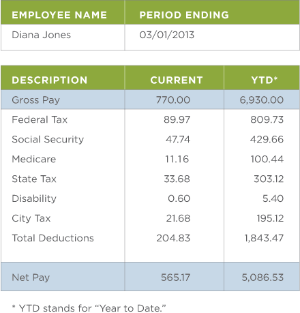Select the Federal Tax label
This screenshot has width=300, height=313.
[x=40, y=119]
